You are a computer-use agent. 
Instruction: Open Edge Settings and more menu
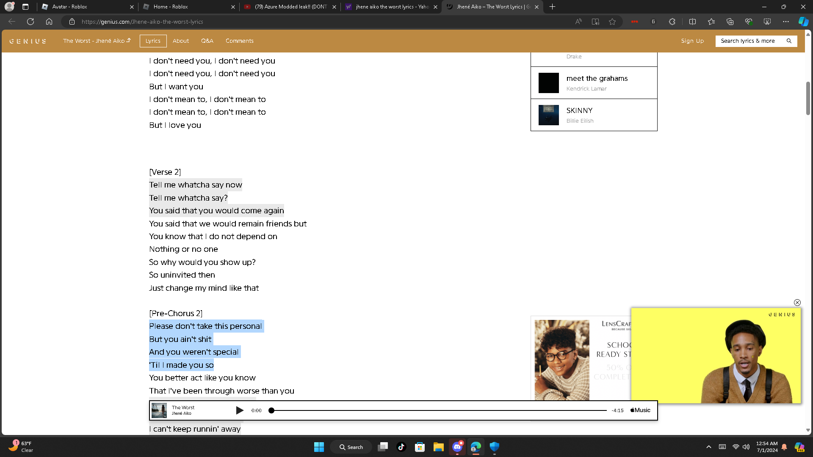tap(786, 22)
